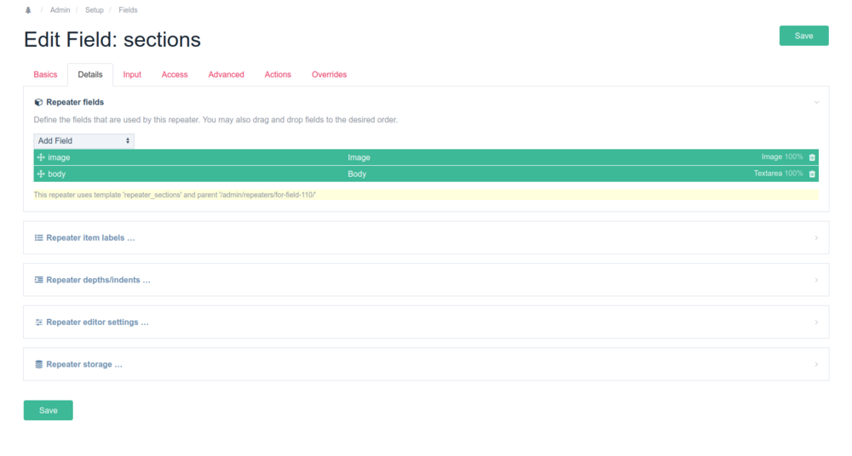852x456 pixels.
Task: Expand the Repeater editor settings chevron
Action: pyautogui.click(x=816, y=322)
